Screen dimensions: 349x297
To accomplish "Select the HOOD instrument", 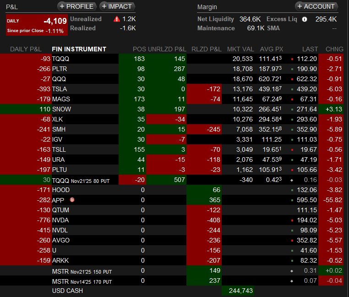I will point(61,190).
